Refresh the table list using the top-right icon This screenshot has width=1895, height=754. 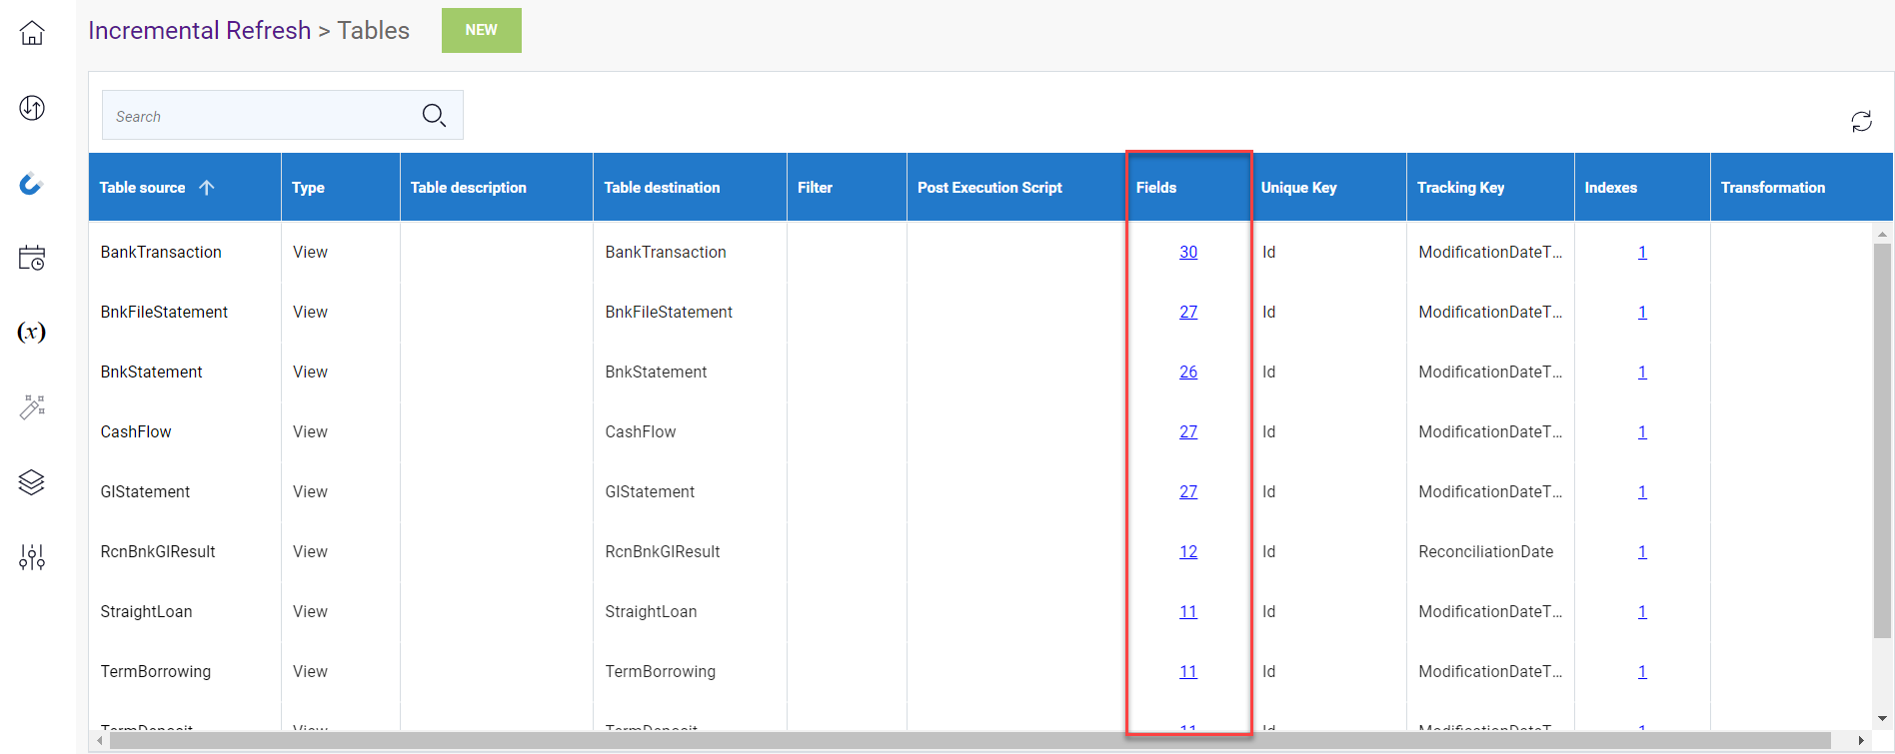(x=1861, y=122)
